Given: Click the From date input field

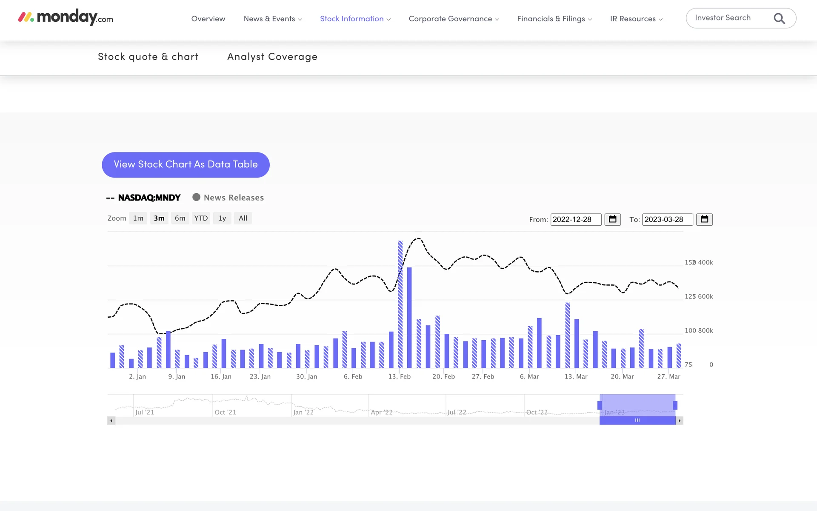Looking at the screenshot, I should click(575, 219).
